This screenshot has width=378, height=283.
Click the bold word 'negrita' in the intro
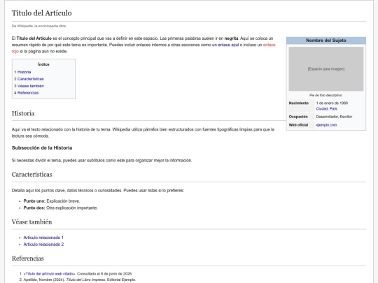[231, 38]
